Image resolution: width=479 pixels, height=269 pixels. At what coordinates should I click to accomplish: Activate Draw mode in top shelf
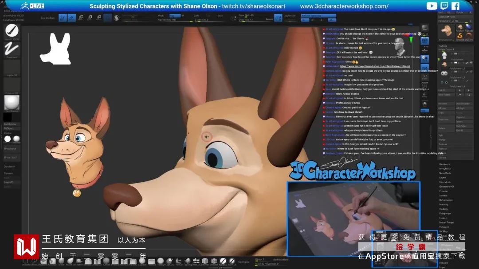[71, 18]
